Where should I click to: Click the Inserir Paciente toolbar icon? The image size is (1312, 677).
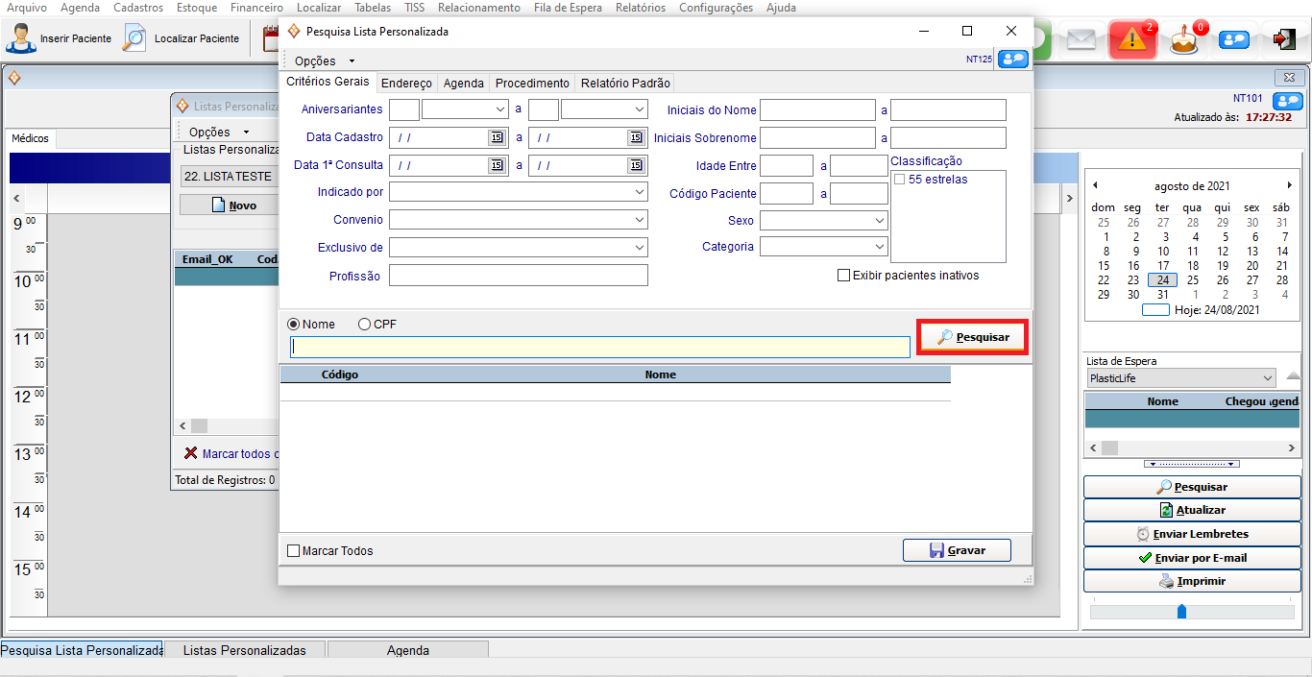coord(20,38)
